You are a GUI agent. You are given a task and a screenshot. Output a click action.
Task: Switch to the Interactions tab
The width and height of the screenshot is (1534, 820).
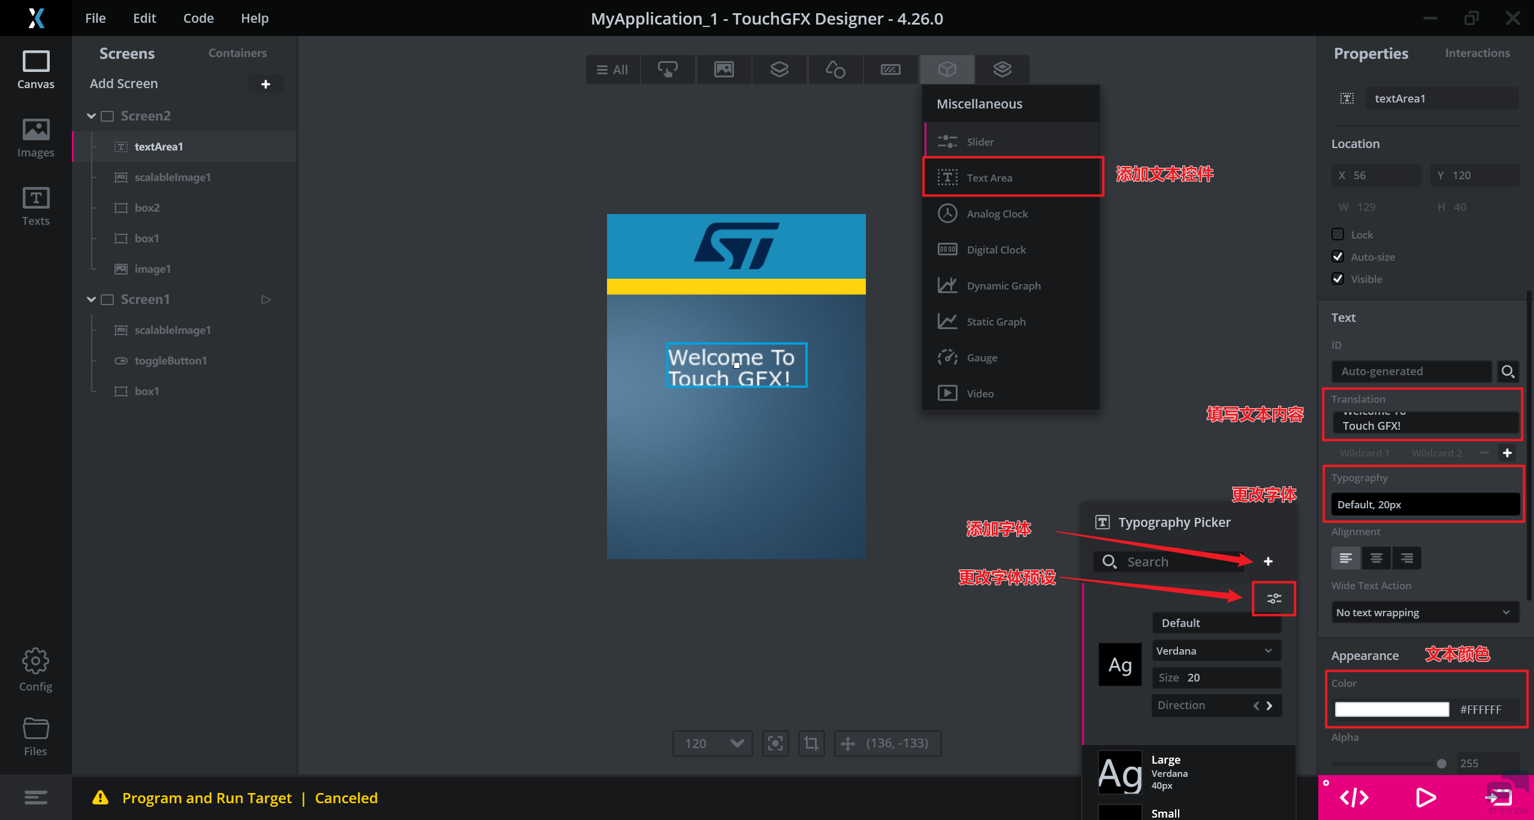(1477, 53)
